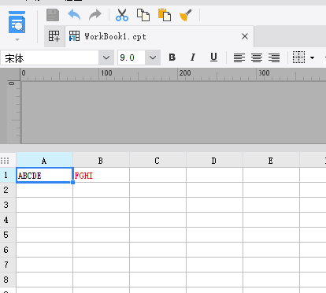The image size is (326, 293).
Task: Toggle underline formatting
Action: pos(213,57)
